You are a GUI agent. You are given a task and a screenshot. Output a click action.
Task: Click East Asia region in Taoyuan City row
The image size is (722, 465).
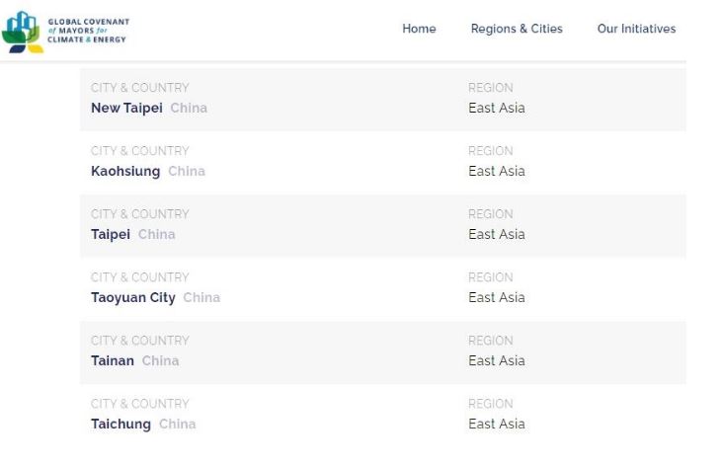(497, 297)
